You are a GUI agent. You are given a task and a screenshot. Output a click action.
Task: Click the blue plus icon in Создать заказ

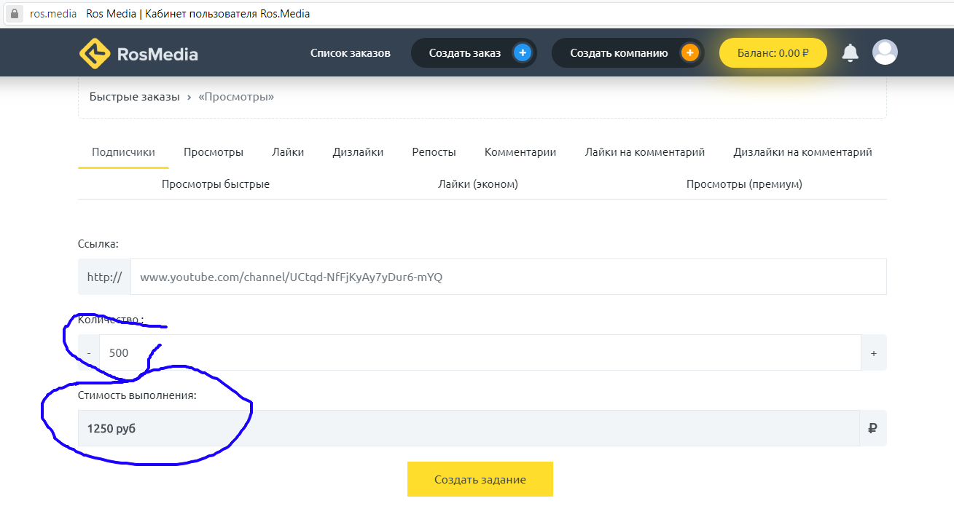522,53
